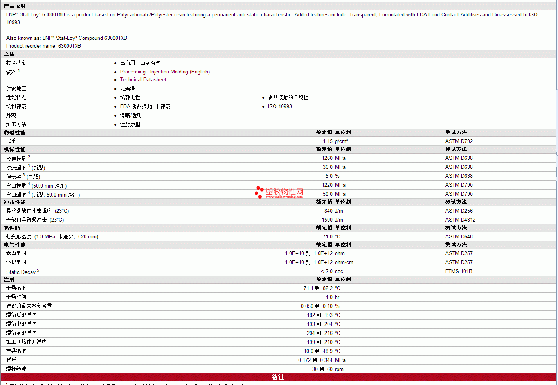Select the 机构评级 row label

(x=16, y=107)
